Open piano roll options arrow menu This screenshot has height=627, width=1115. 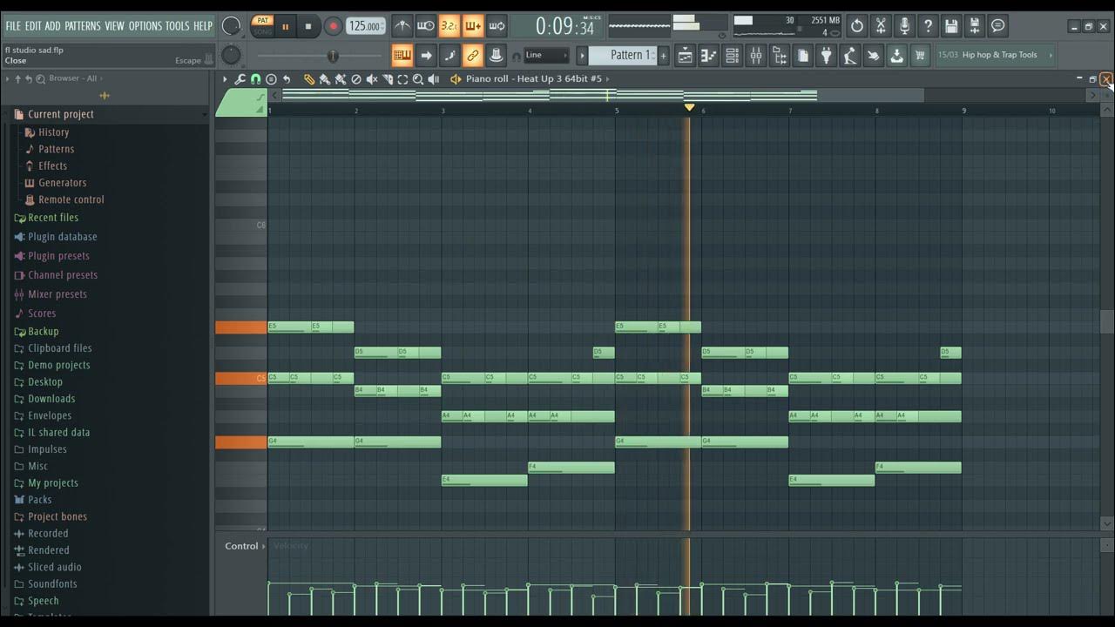click(x=225, y=79)
